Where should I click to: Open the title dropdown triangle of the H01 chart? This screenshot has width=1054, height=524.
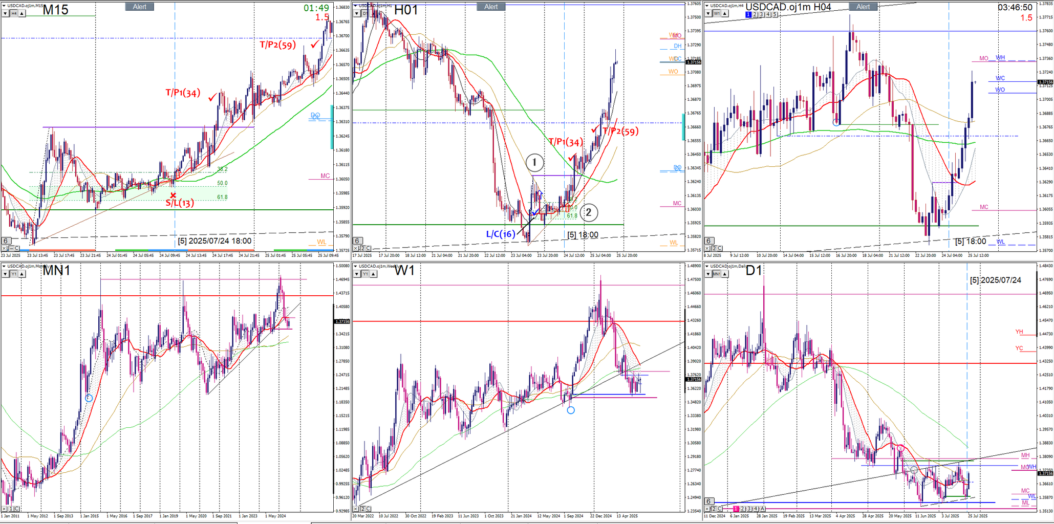click(x=356, y=5)
